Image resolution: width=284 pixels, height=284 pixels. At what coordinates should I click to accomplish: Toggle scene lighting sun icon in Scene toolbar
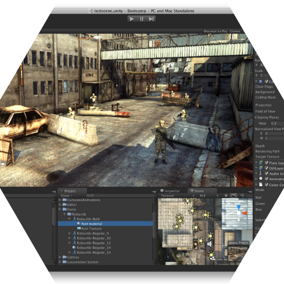pyautogui.click(x=226, y=195)
